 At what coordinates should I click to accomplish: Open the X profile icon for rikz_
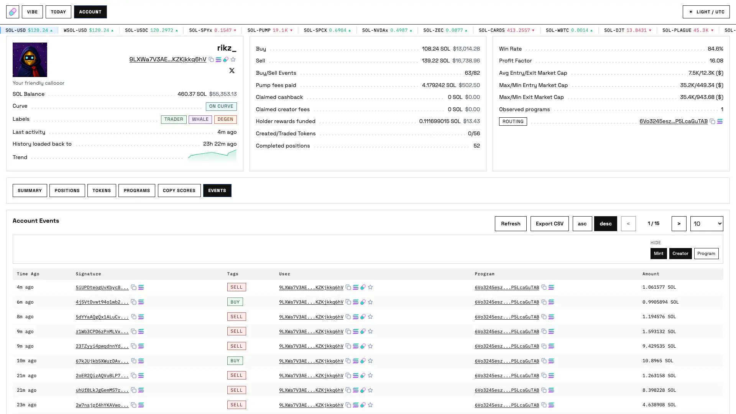(232, 71)
